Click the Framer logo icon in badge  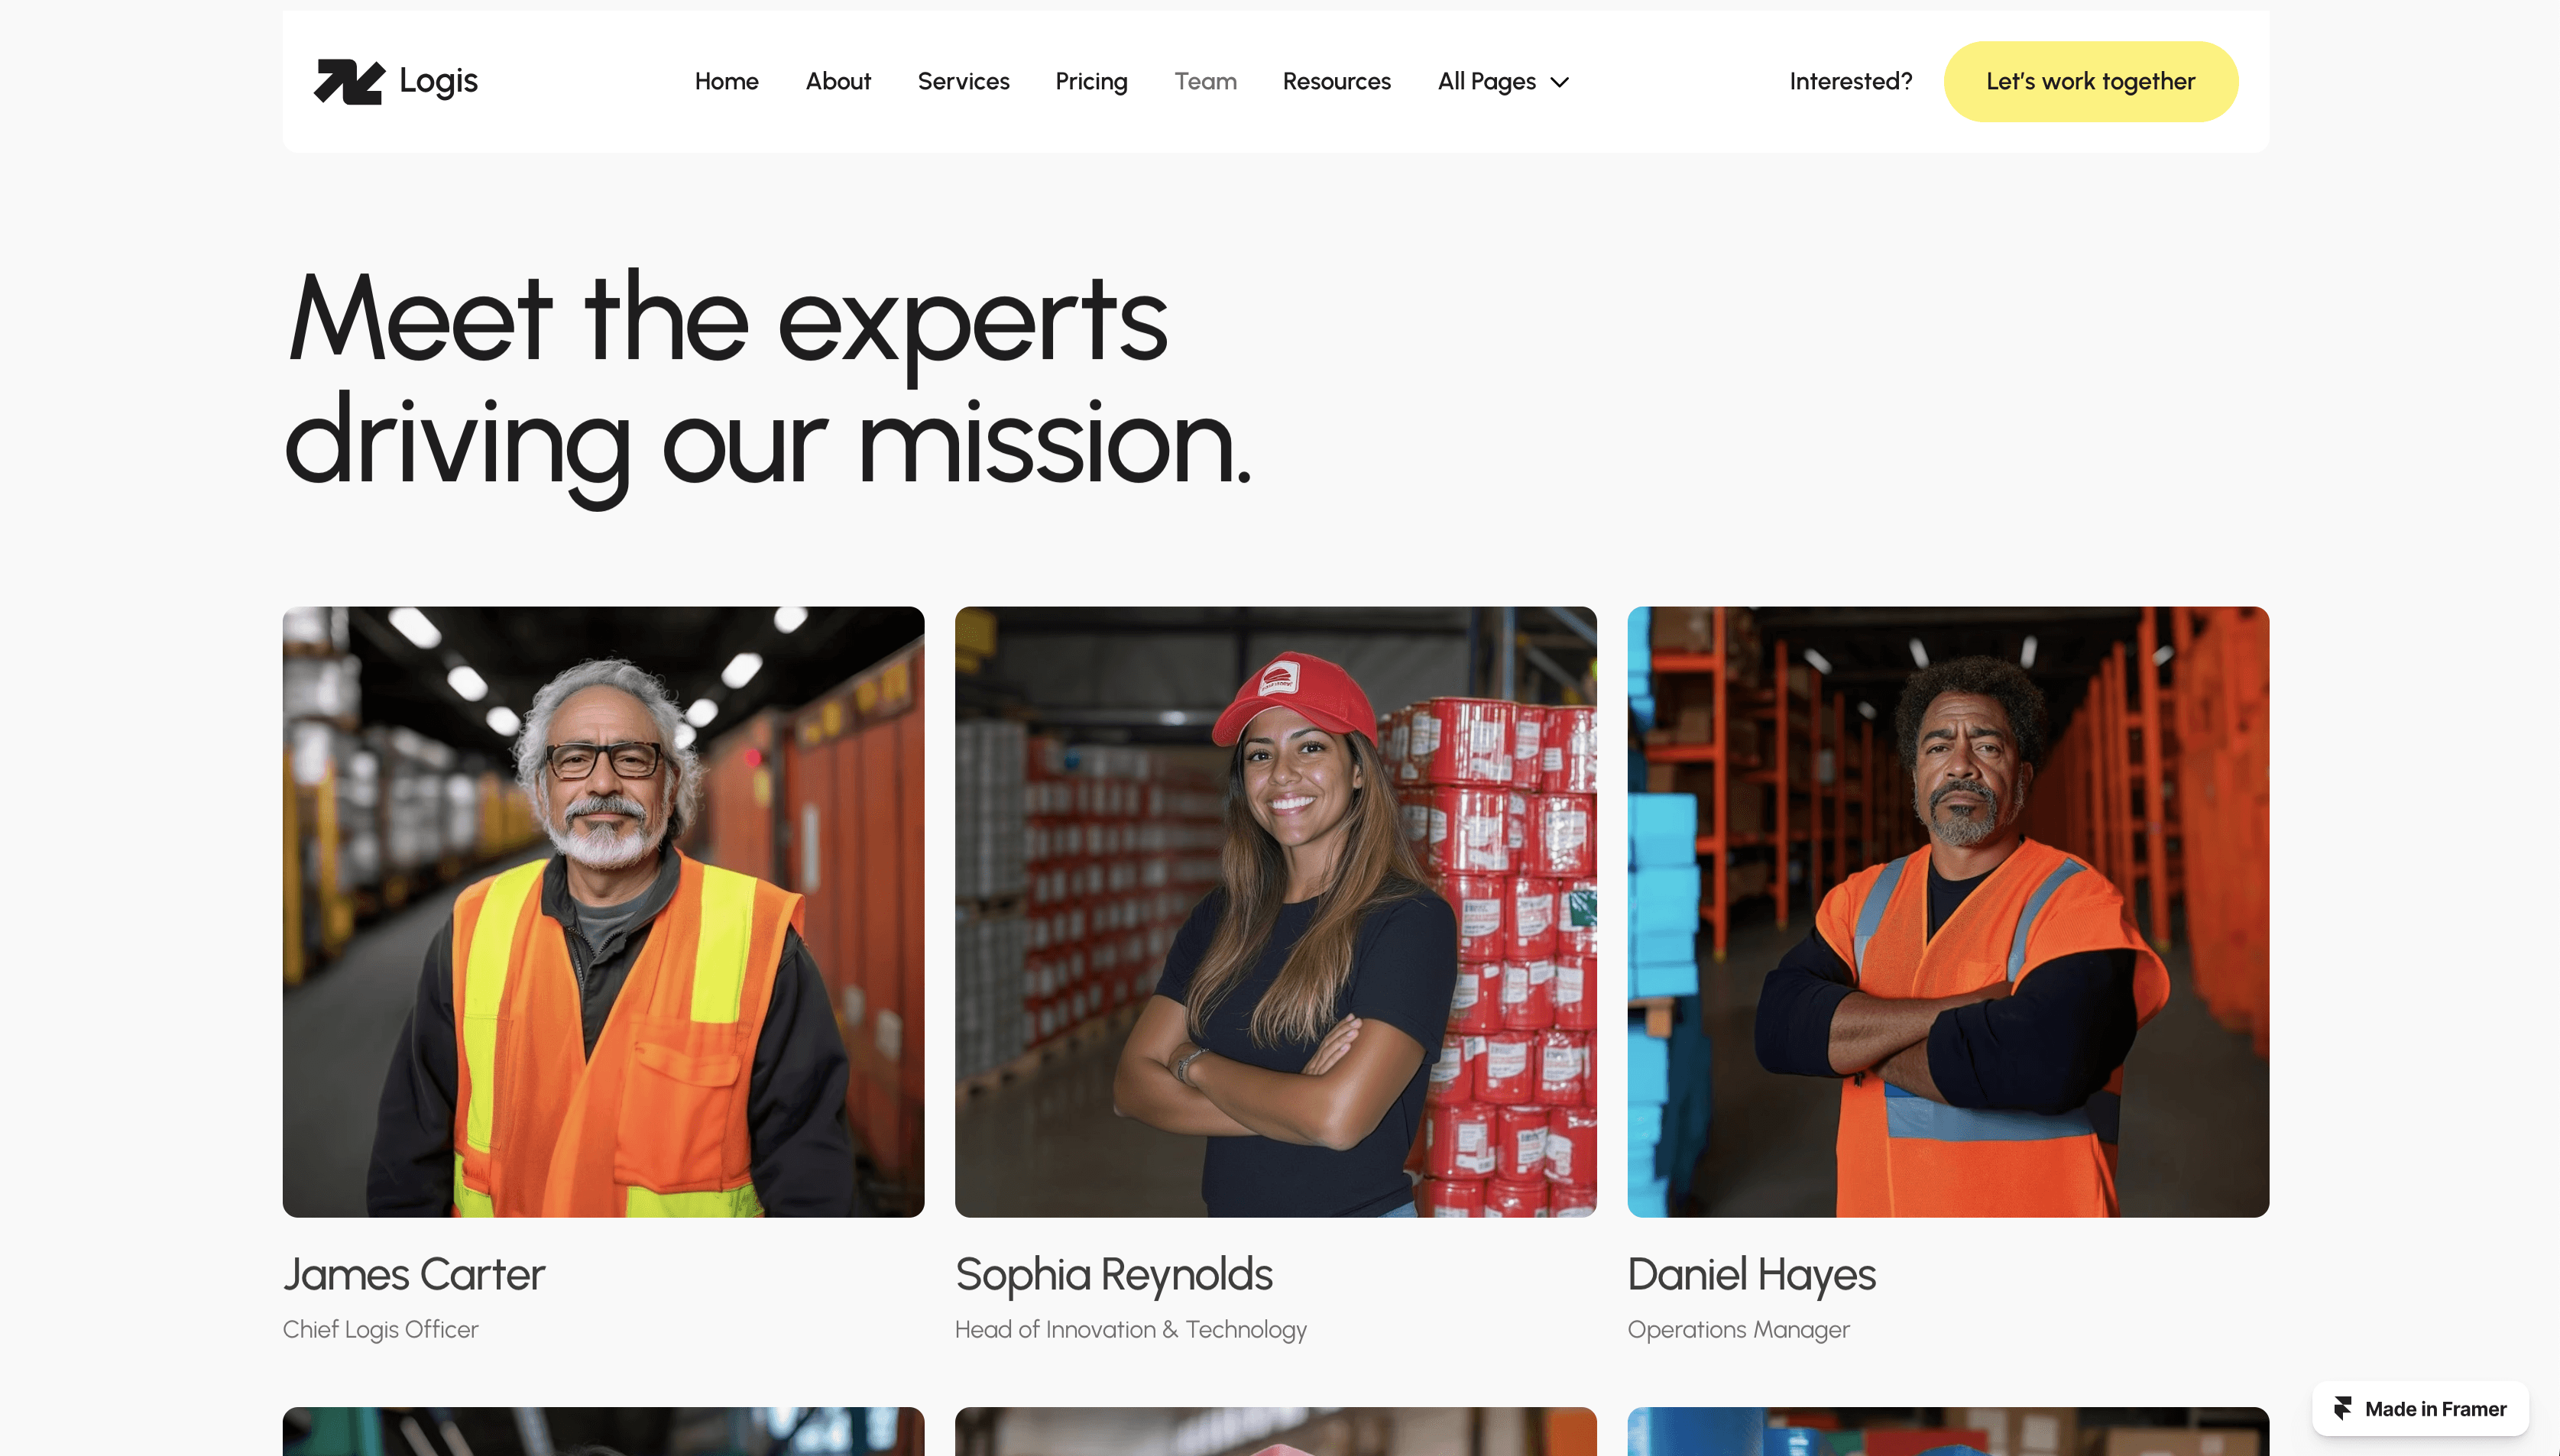coord(2343,1408)
